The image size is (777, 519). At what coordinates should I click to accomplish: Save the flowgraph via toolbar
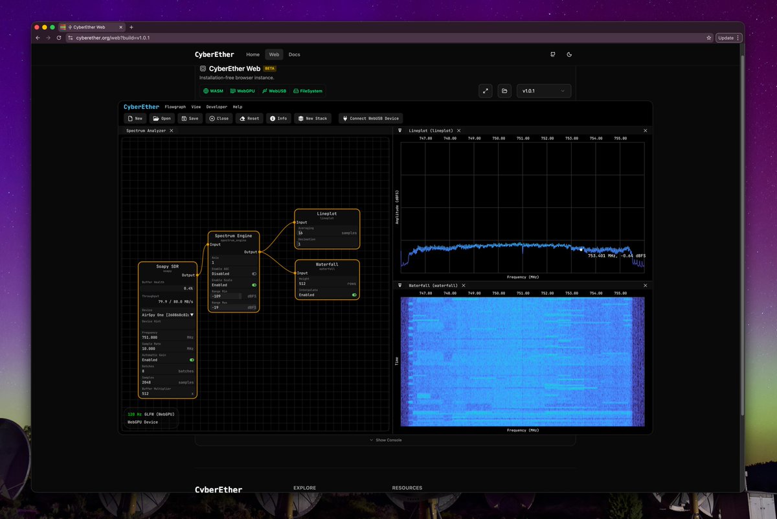(190, 119)
